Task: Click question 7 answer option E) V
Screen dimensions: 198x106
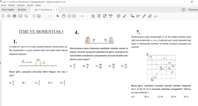Action: coord(186,97)
